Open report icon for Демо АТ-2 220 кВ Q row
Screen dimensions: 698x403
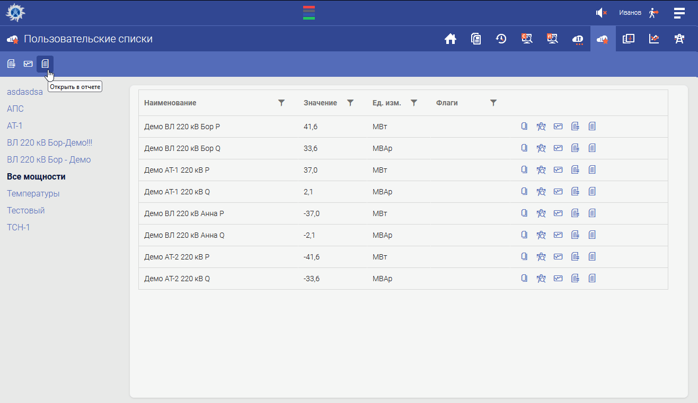click(592, 279)
